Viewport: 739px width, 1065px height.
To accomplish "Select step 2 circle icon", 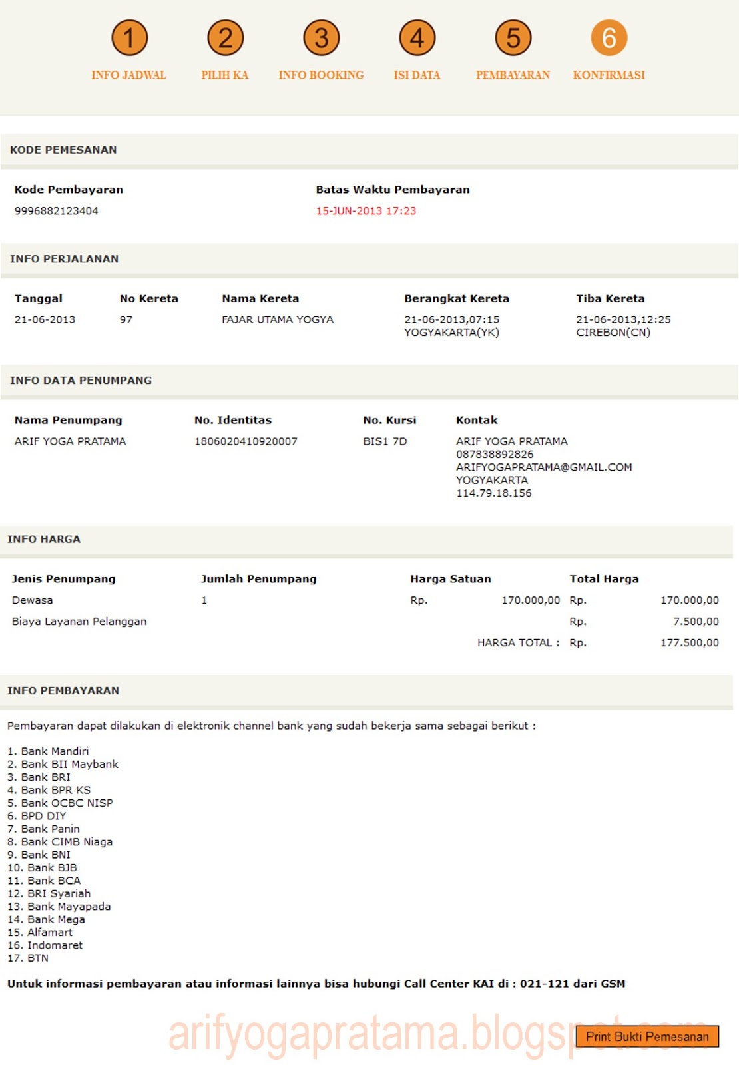I will [x=225, y=38].
